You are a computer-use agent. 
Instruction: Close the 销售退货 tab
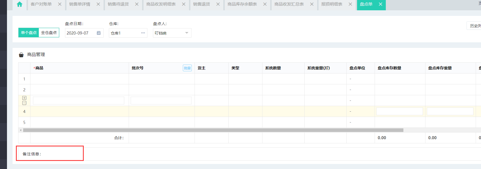pos(218,4)
